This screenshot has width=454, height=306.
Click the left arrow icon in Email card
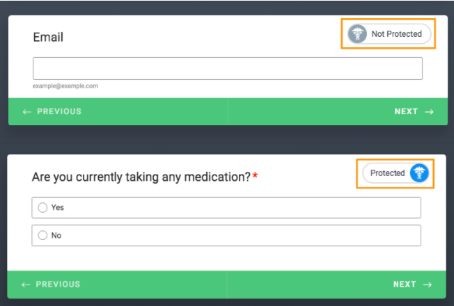click(x=27, y=111)
